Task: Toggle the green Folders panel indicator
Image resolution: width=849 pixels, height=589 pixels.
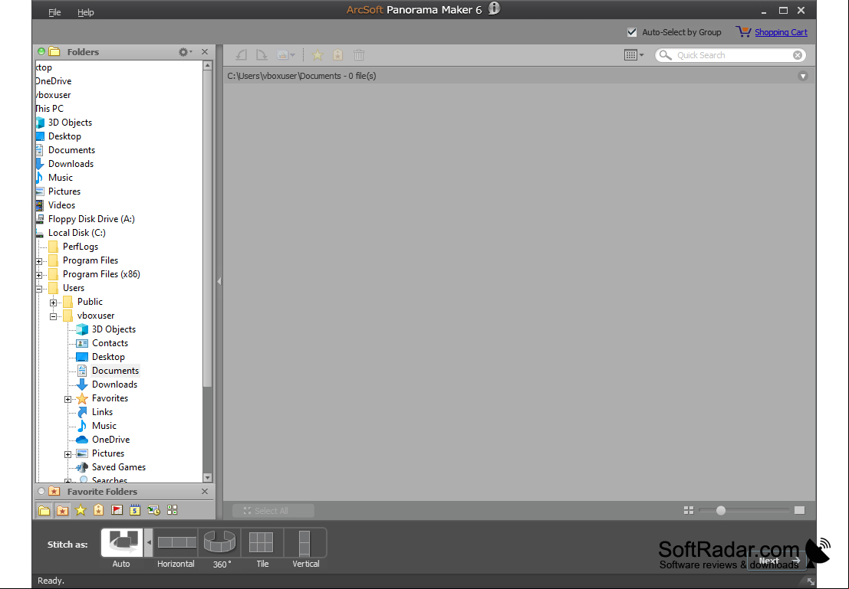Action: [41, 51]
